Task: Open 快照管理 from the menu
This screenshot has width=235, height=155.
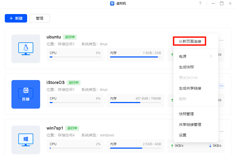Action: (186, 114)
